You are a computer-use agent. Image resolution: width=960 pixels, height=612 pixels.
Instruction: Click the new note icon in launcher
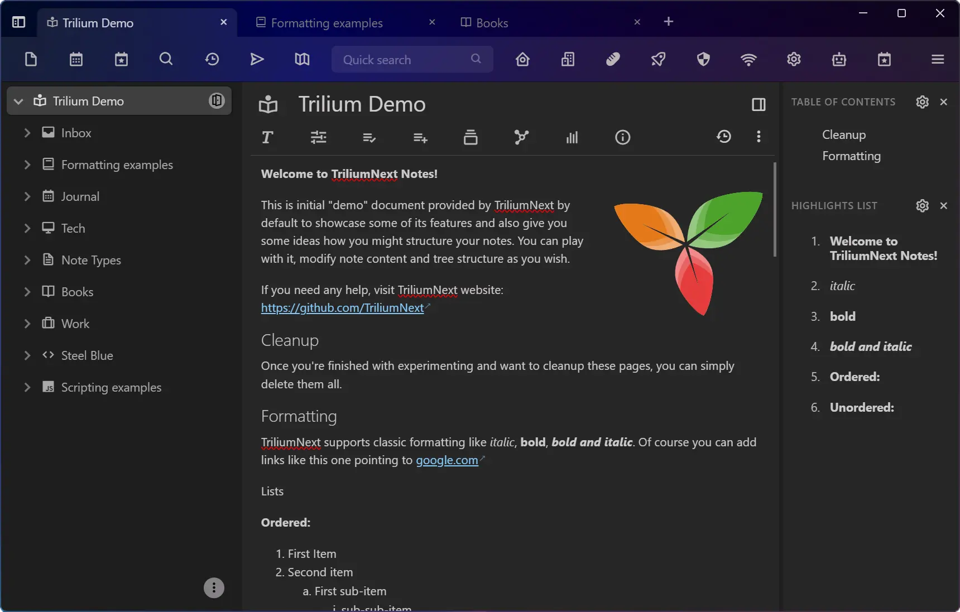coord(31,59)
